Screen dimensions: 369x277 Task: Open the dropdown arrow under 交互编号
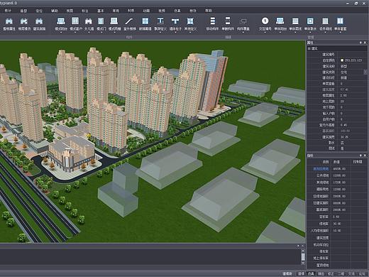(265, 32)
